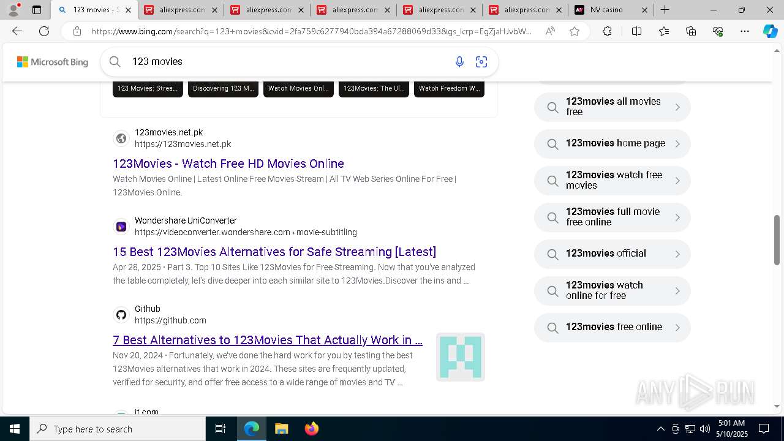Image resolution: width=784 pixels, height=441 pixels.
Task: Search using an image camera icon
Action: click(481, 61)
